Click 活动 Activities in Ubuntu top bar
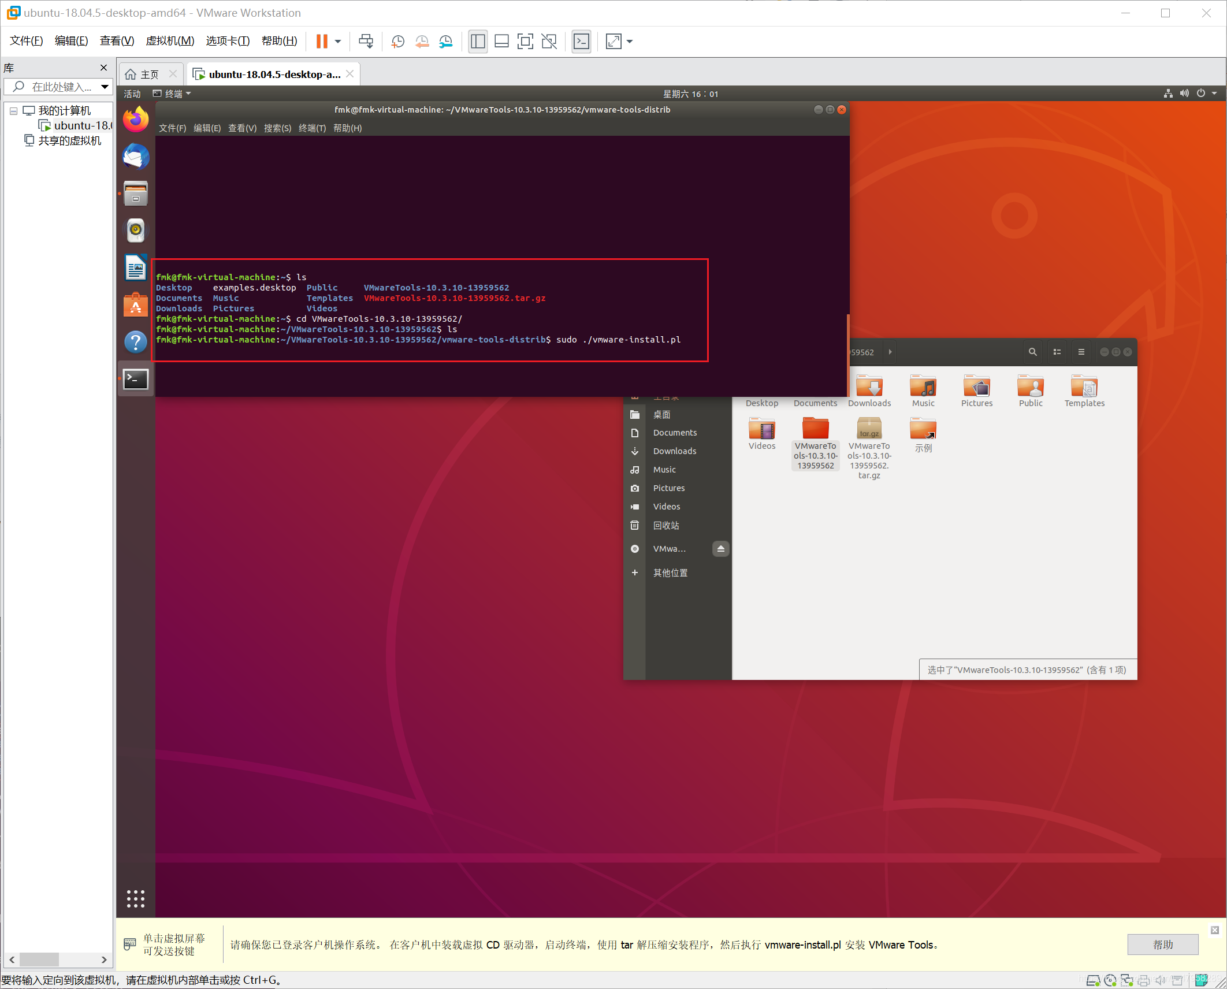This screenshot has width=1227, height=989. tap(132, 94)
